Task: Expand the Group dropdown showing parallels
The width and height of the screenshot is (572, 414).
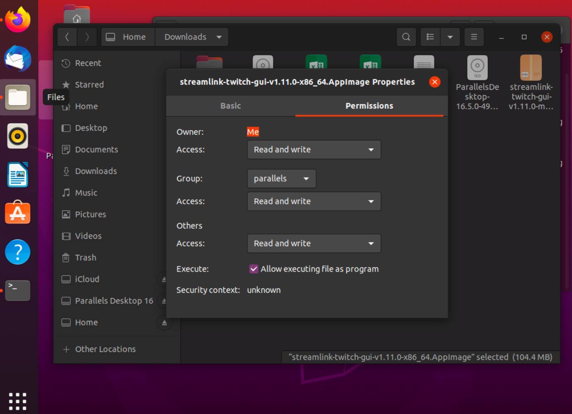Action: [x=281, y=178]
